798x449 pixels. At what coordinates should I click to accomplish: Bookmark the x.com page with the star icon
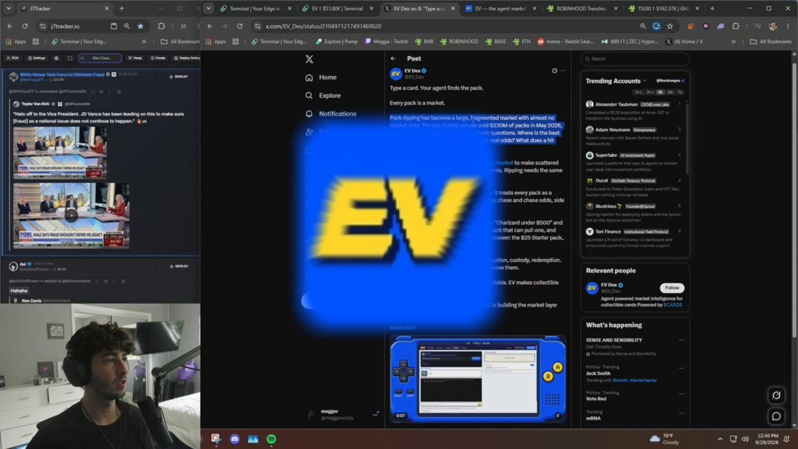coord(670,26)
